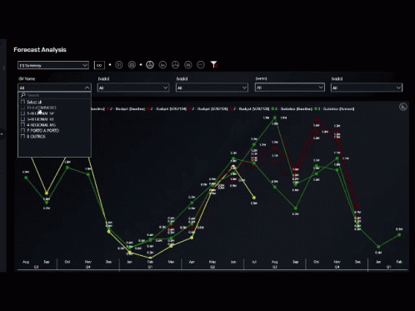The width and height of the screenshot is (415, 311).
Task: Check the 4-REGIONAL MG option
Action: [x=23, y=125]
